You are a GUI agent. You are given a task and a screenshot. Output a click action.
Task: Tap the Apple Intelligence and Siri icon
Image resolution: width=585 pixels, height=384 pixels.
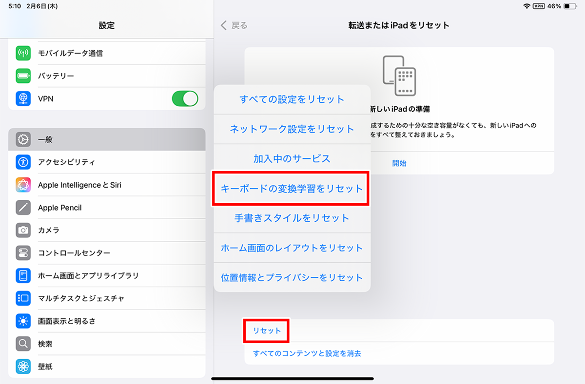23,185
